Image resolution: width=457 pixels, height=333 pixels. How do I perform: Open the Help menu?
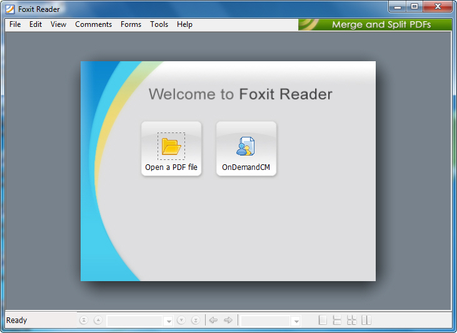184,24
